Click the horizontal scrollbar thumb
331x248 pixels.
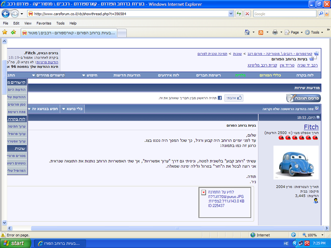(x=177, y=228)
